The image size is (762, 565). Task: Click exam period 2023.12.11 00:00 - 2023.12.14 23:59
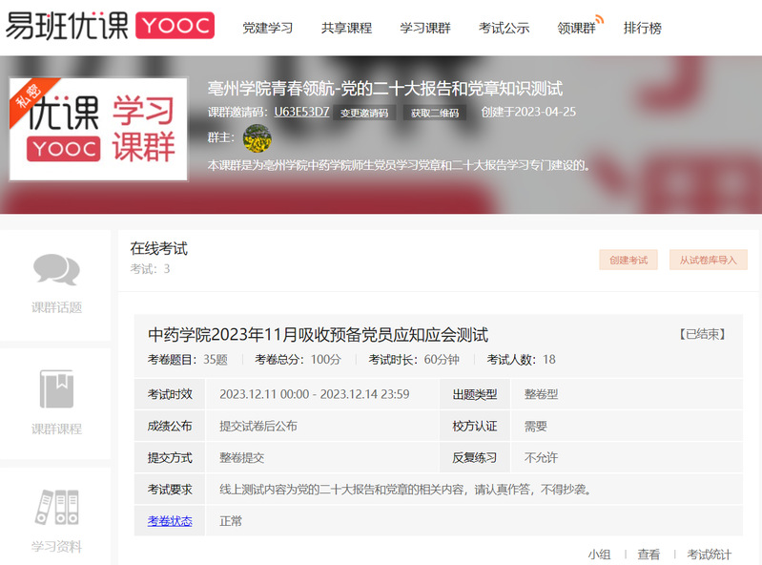click(x=315, y=394)
